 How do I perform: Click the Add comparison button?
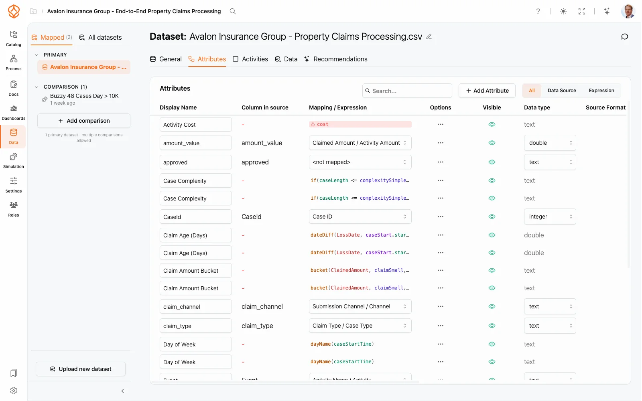tap(84, 121)
